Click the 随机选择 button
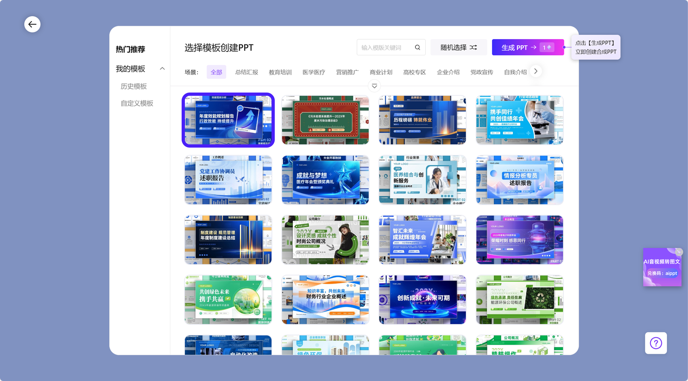The width and height of the screenshot is (688, 381). tap(453, 47)
